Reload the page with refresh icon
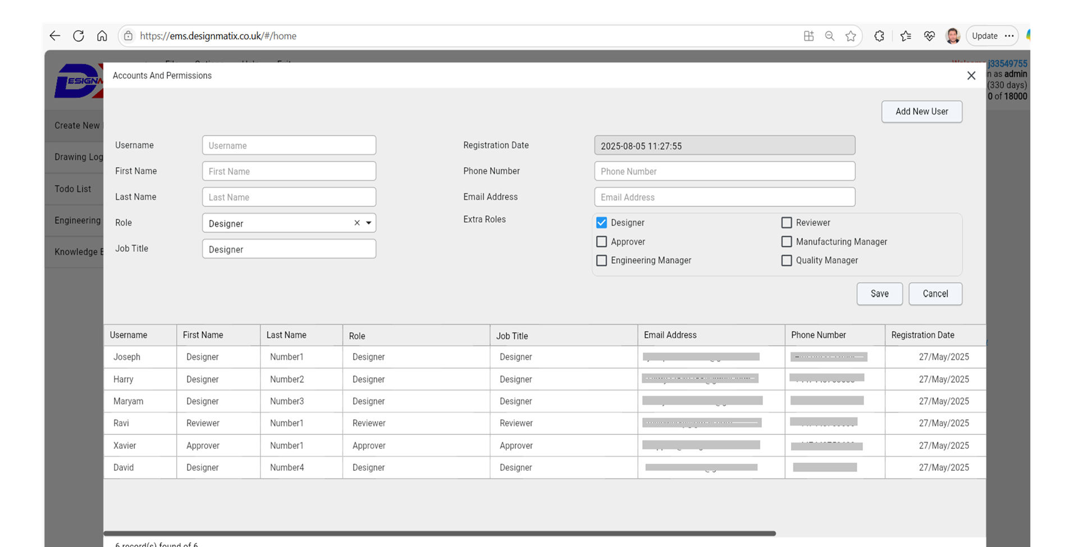Screen dimensions: 1078x547 coord(79,36)
